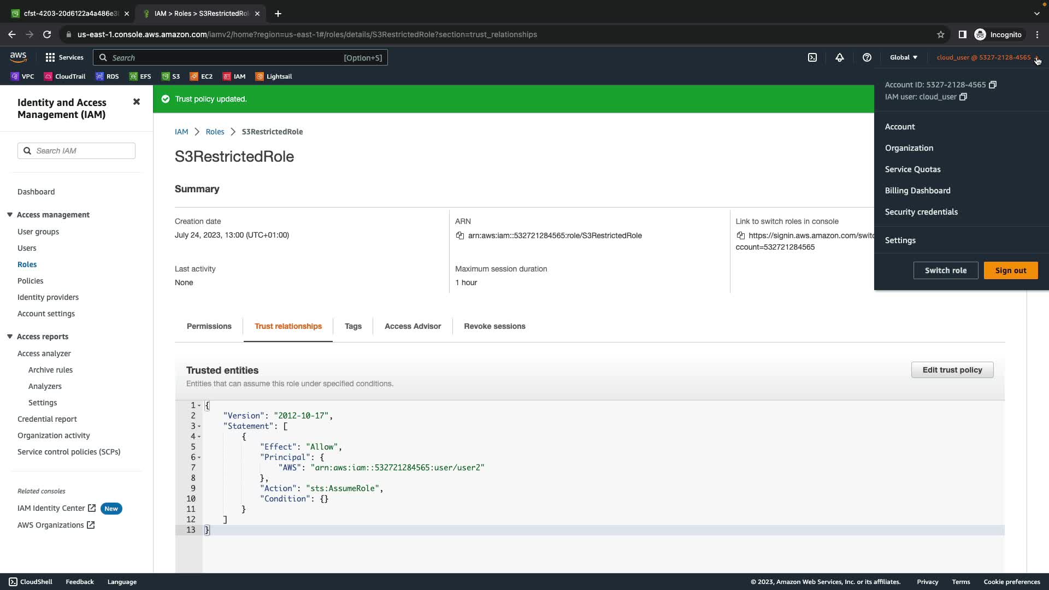Open the notifications bell icon
The image size is (1049, 590).
tap(840, 57)
